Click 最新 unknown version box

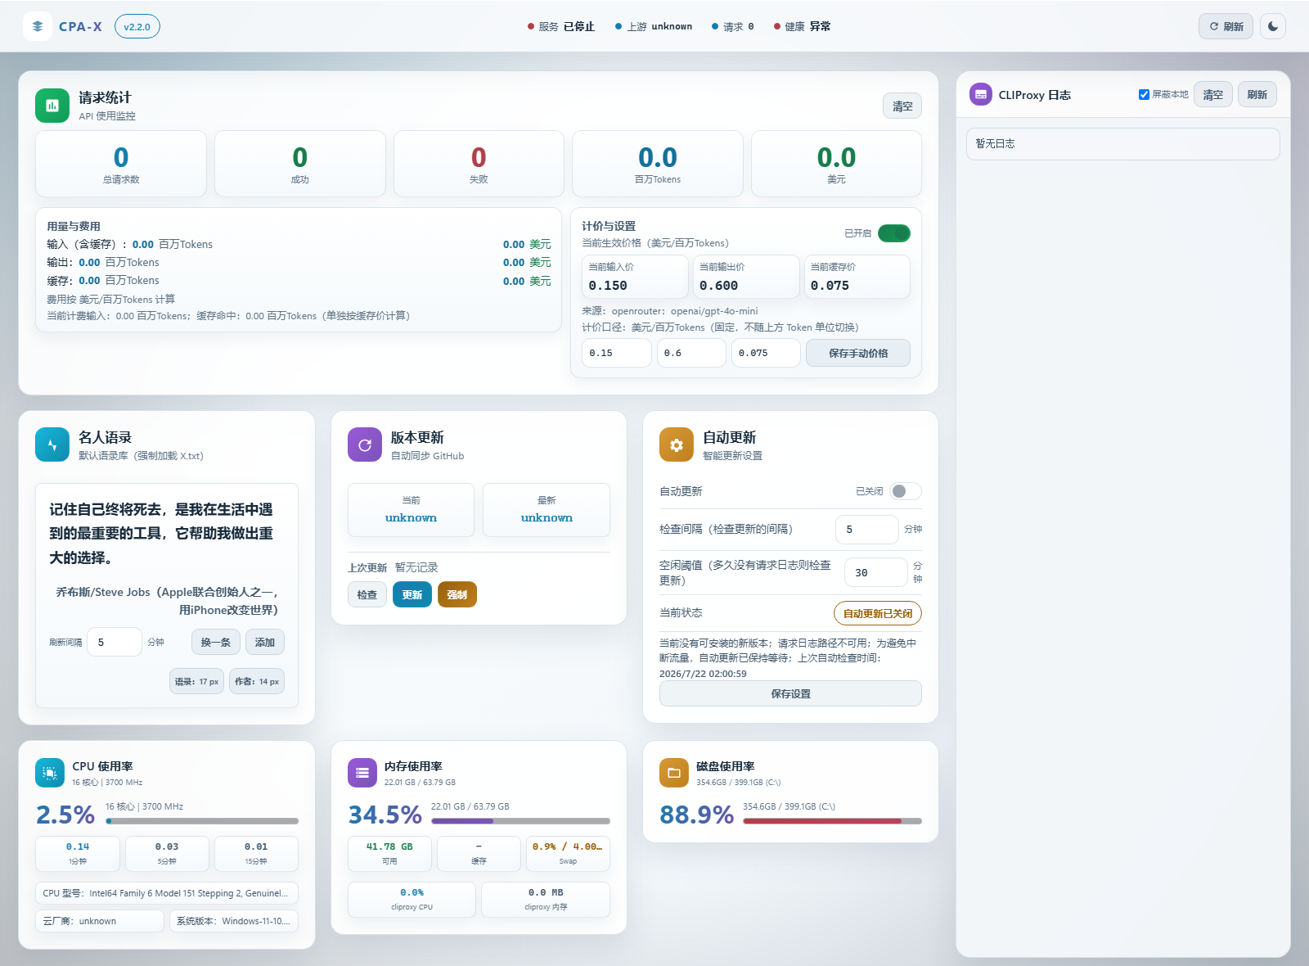click(x=547, y=510)
